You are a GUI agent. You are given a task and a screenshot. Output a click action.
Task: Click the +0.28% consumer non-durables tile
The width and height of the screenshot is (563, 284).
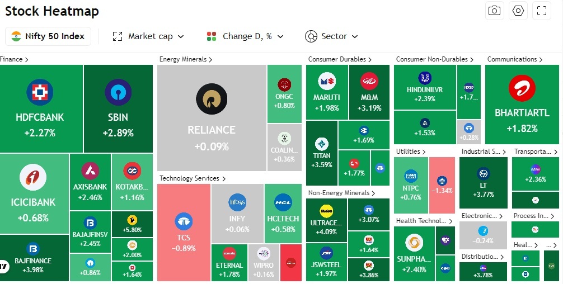[469, 132]
